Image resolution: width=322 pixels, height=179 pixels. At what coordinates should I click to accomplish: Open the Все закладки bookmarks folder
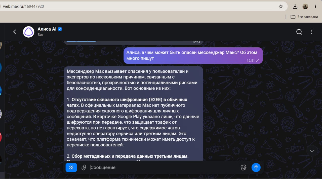[x=304, y=17]
